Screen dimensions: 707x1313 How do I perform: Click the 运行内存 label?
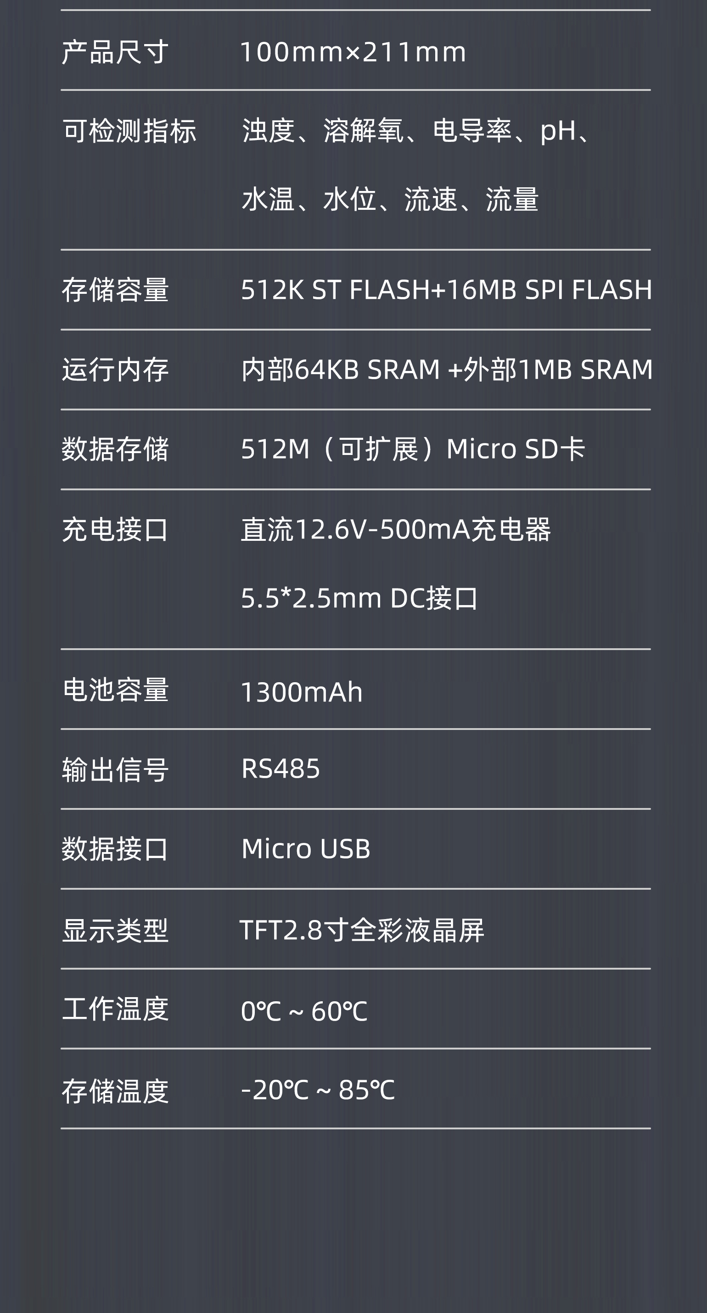(x=115, y=370)
